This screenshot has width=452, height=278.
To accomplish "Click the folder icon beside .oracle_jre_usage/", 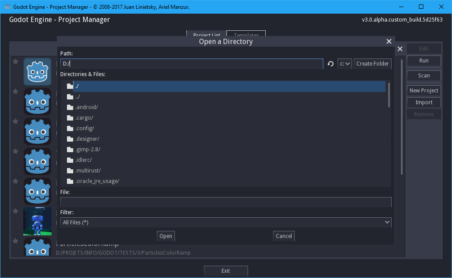I will [x=70, y=181].
